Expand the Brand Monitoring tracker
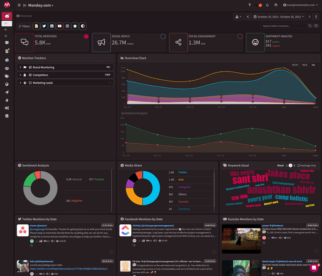This screenshot has width=322, height=276. pyautogui.click(x=20, y=67)
